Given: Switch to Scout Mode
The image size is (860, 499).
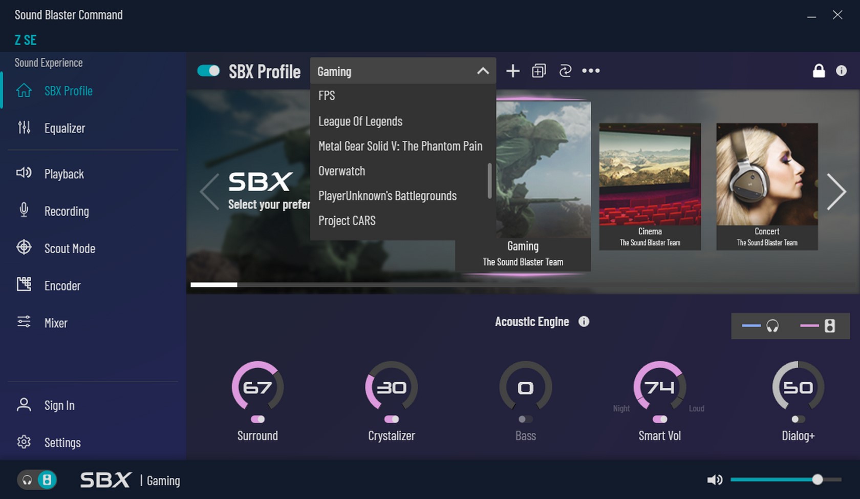Looking at the screenshot, I should (70, 248).
